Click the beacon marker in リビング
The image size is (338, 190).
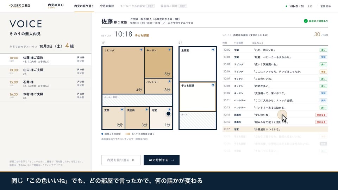[x=141, y=50]
